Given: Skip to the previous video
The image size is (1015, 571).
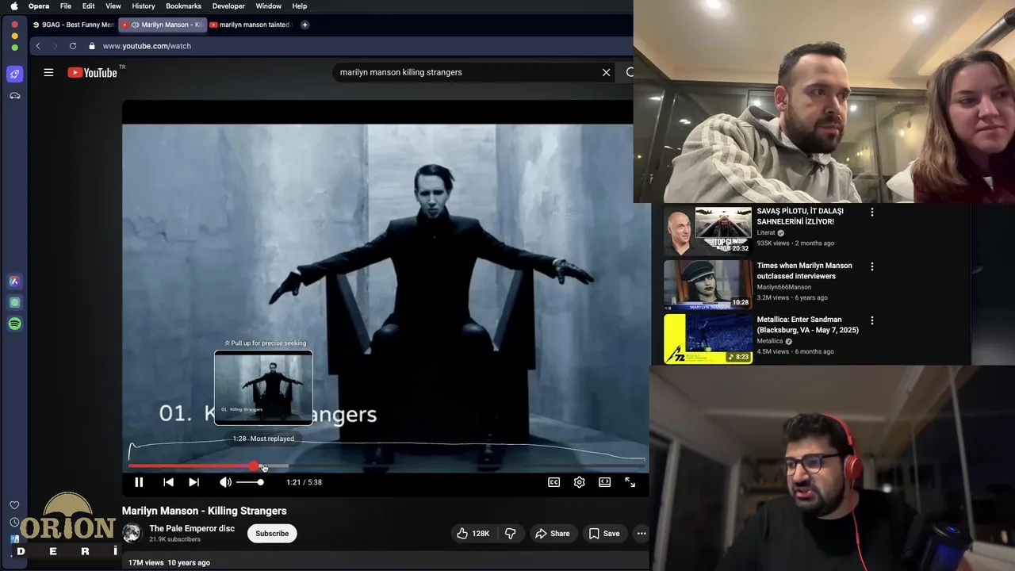Looking at the screenshot, I should (168, 482).
